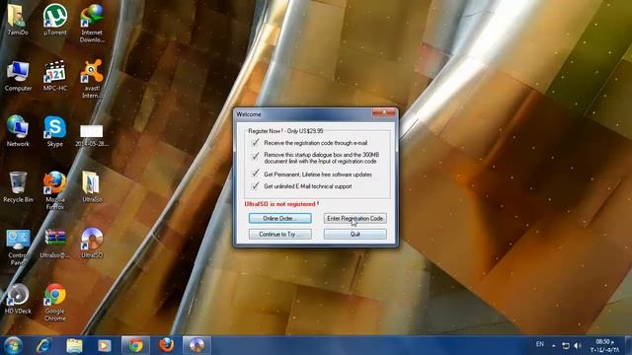Launch Skype from the desktop
This screenshot has height=355, width=632.
(55, 131)
